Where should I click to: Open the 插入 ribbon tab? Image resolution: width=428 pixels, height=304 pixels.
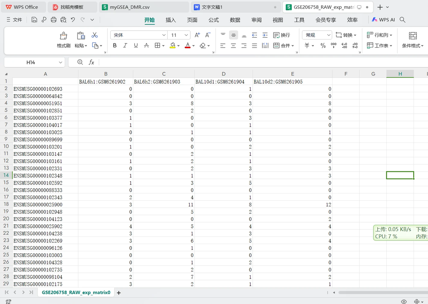point(171,20)
